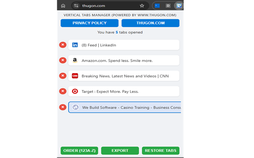The image size is (254, 158).
Task: Select the We Build Software tab entry
Action: [x=125, y=107]
